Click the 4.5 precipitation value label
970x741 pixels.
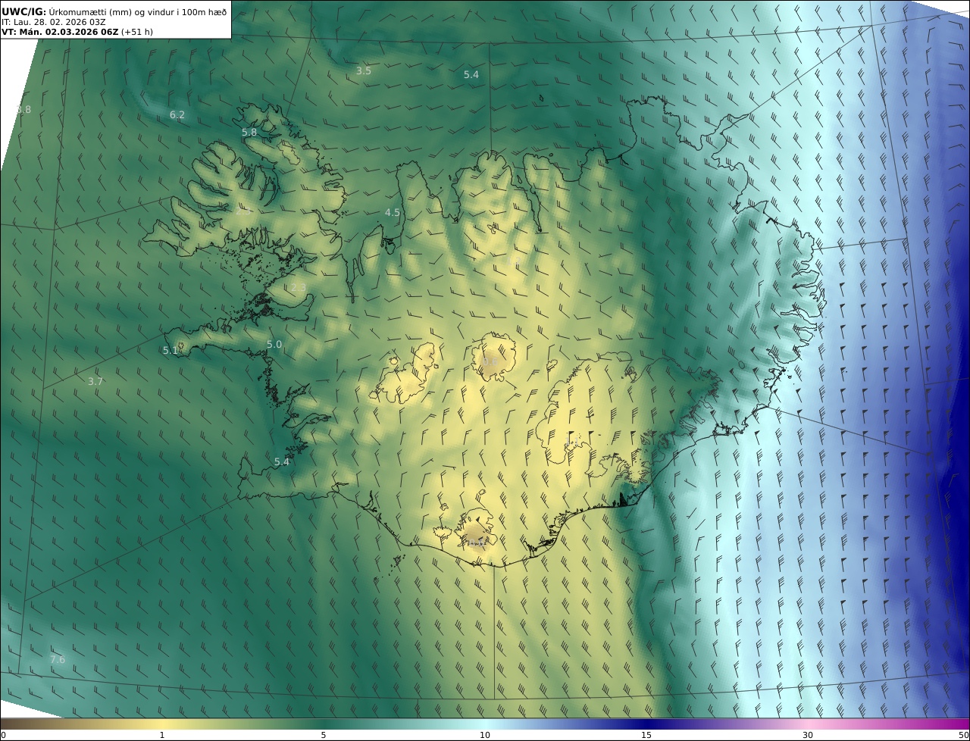tap(393, 213)
